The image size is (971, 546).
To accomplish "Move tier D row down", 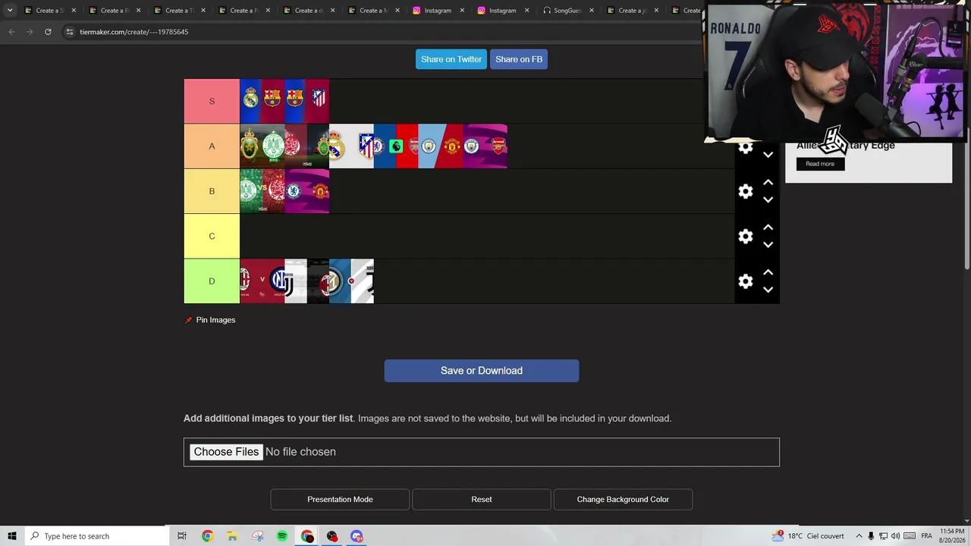I will (768, 290).
